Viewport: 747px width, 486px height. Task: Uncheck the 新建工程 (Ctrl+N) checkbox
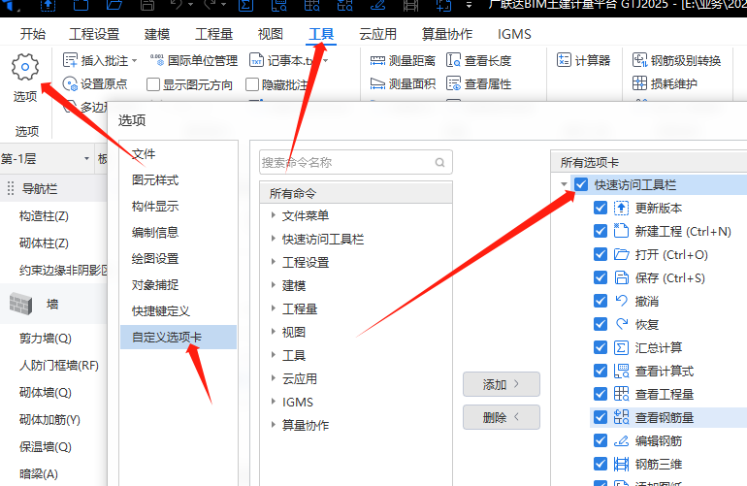coord(601,231)
